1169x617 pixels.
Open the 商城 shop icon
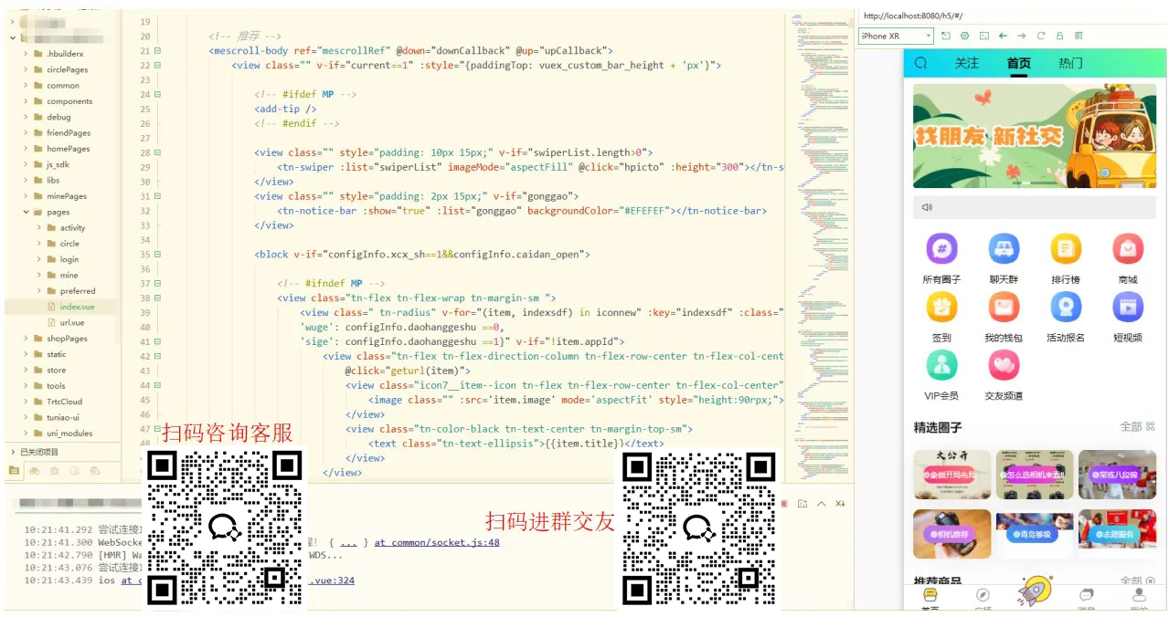[1127, 249]
